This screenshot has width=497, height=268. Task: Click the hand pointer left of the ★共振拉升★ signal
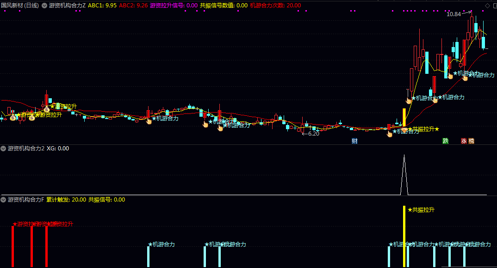(390, 134)
